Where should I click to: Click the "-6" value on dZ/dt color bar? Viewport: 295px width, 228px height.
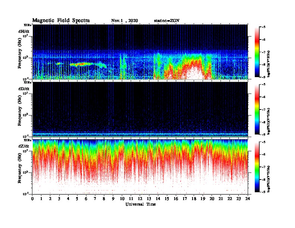click(264, 154)
